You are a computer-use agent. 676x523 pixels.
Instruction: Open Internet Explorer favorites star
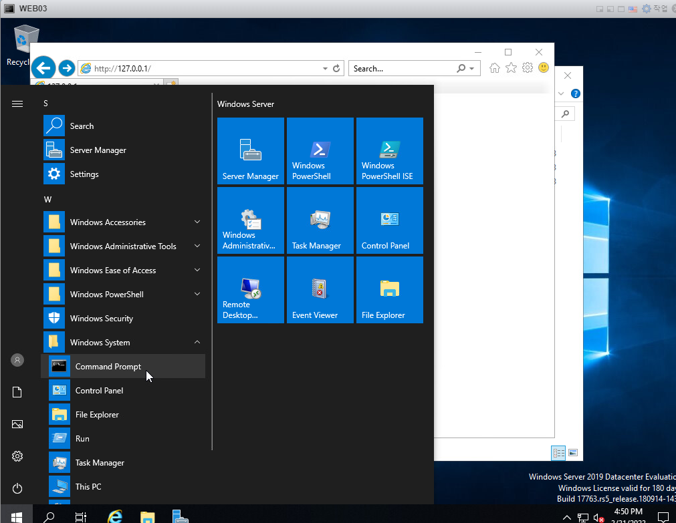(x=511, y=67)
